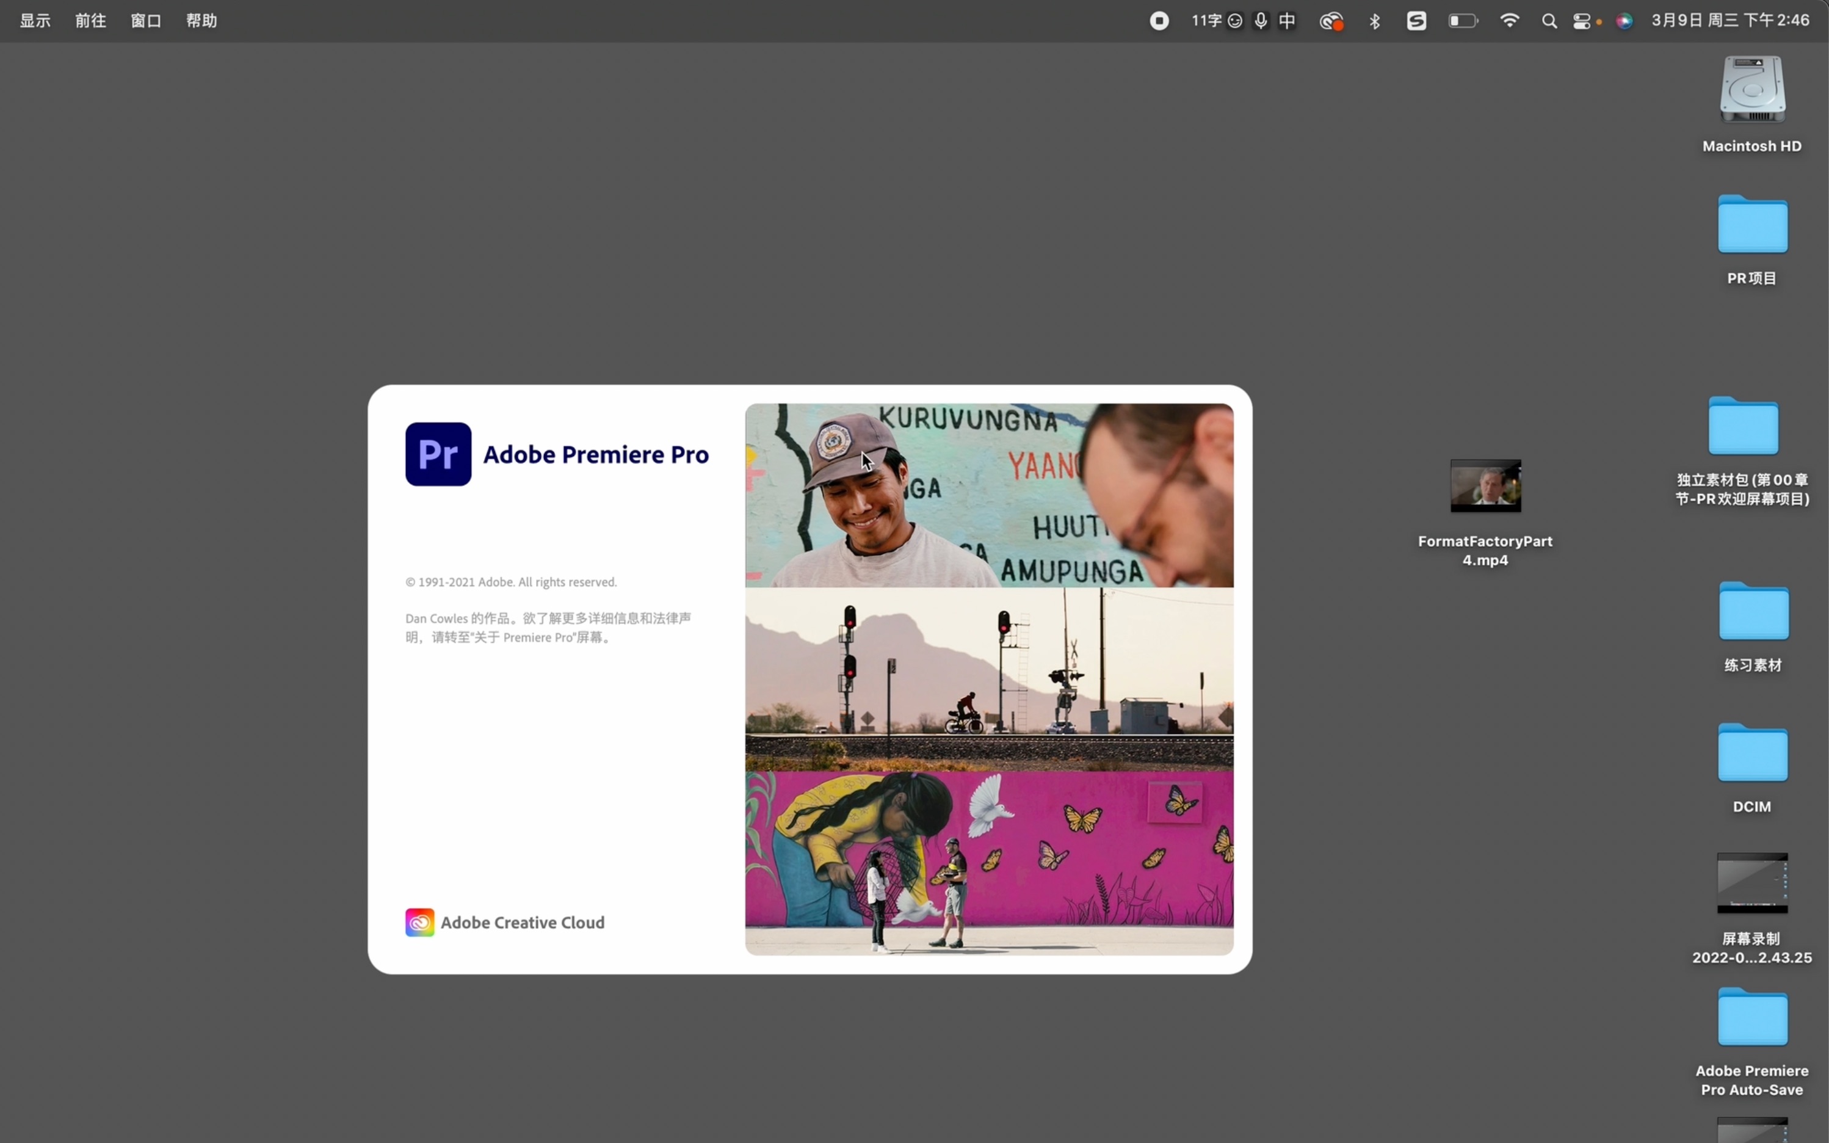Click the Premiere Pro Pr logo icon
The image size is (1829, 1143).
pyautogui.click(x=438, y=454)
